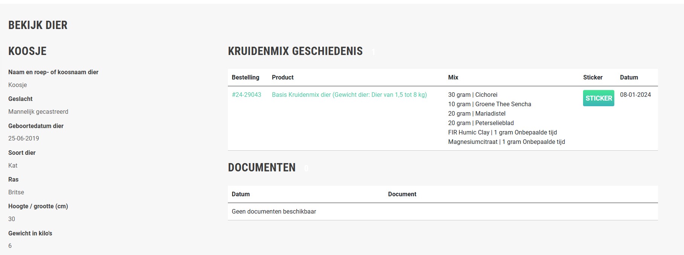684x255 pixels.
Task: Click the breed value Britse
Action: point(16,192)
